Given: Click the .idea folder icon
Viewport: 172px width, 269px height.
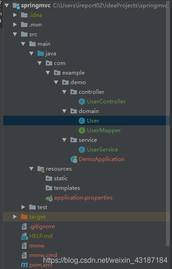Looking at the screenshot, I should (x=24, y=15).
